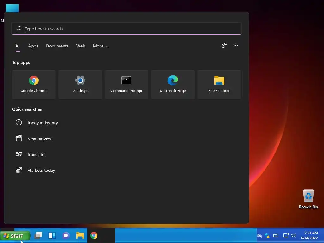Click the volume speaker tray icon
Image resolution: width=324 pixels, height=243 pixels.
[293, 235]
